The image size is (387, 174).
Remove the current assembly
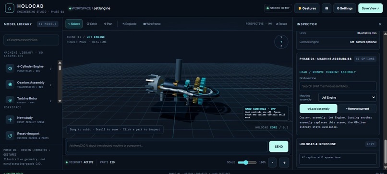coord(357,109)
